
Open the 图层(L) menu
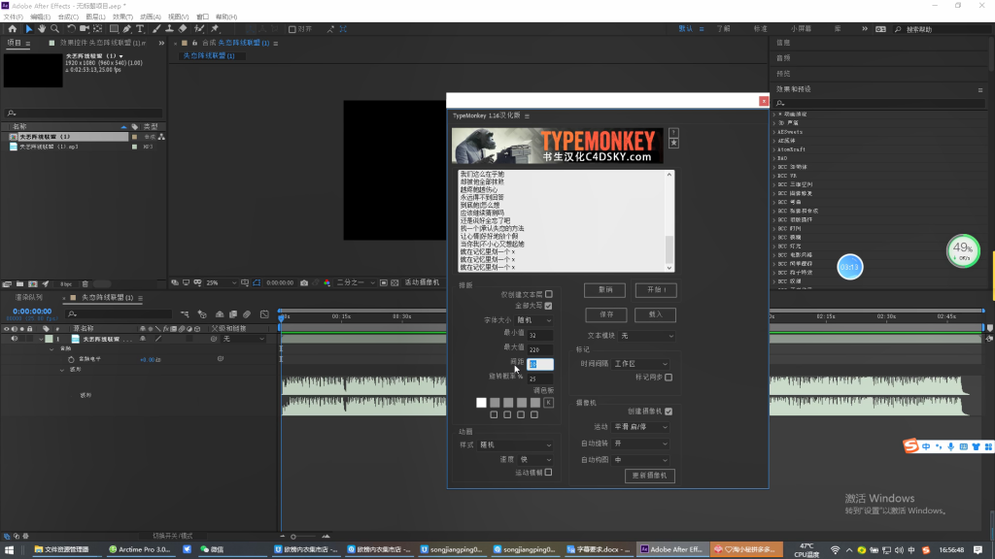tap(95, 17)
